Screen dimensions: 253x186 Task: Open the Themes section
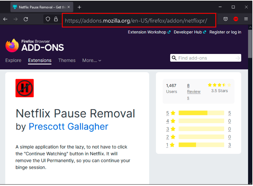pyautogui.click(x=67, y=60)
